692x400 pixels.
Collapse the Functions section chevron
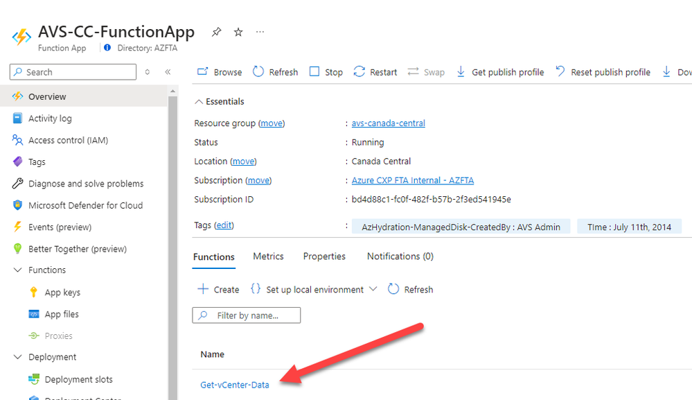(x=17, y=270)
